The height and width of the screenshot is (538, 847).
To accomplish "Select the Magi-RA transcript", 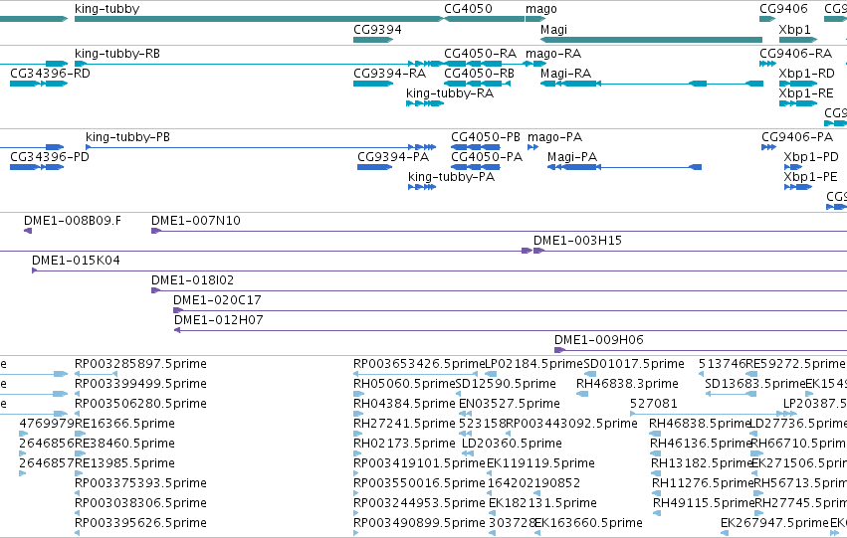I will (x=652, y=84).
